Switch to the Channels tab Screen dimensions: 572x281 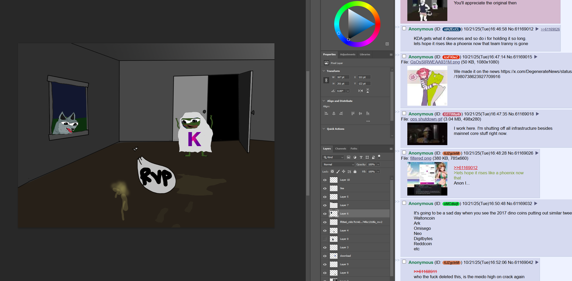(x=340, y=148)
